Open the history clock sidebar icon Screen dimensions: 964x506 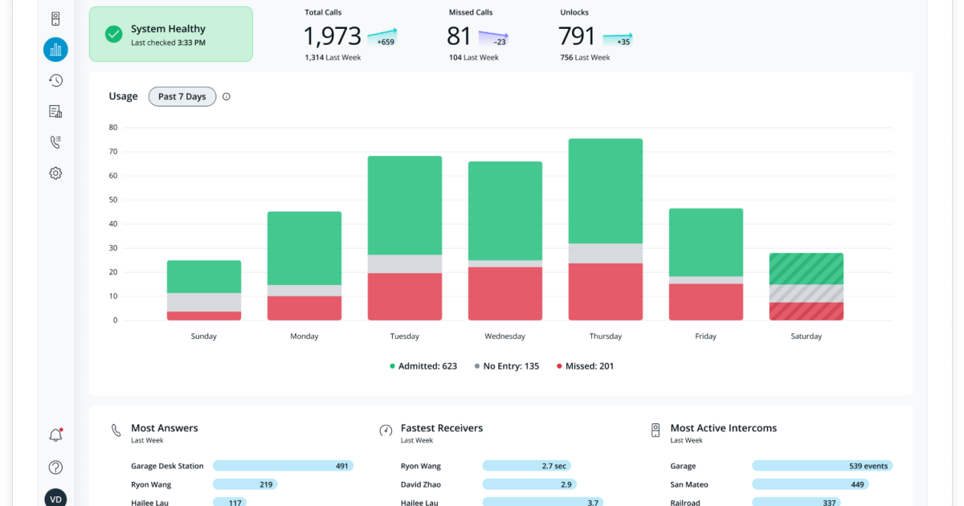pyautogui.click(x=55, y=80)
